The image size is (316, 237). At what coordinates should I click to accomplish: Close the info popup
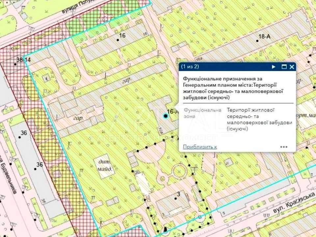click(x=292, y=67)
